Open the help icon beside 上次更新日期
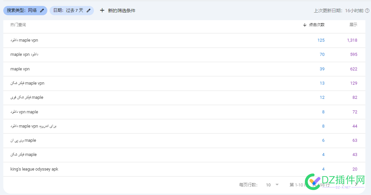The width and height of the screenshot is (371, 195). coord(367,11)
